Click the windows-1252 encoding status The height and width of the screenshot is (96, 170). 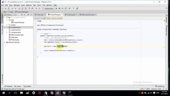[156, 89]
